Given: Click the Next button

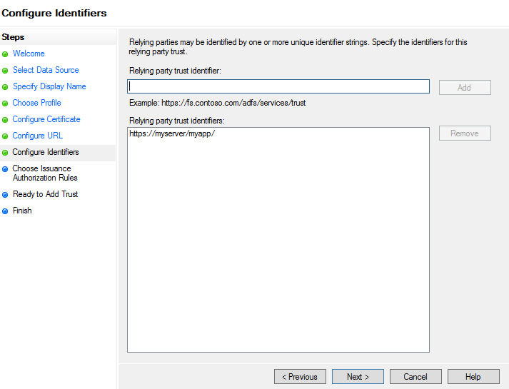Looking at the screenshot, I should [x=358, y=377].
